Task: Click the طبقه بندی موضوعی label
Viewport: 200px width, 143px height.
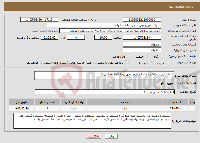Action: tap(182, 56)
